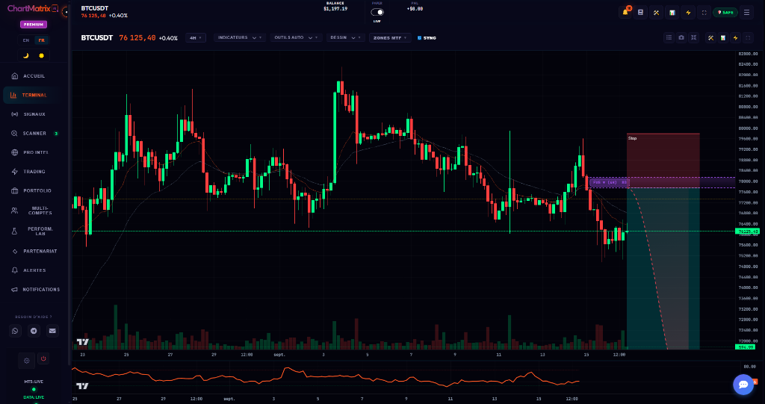Viewport: 765px width, 404px height.
Task: Click the list view icon in chart toolbar
Action: tap(669, 37)
